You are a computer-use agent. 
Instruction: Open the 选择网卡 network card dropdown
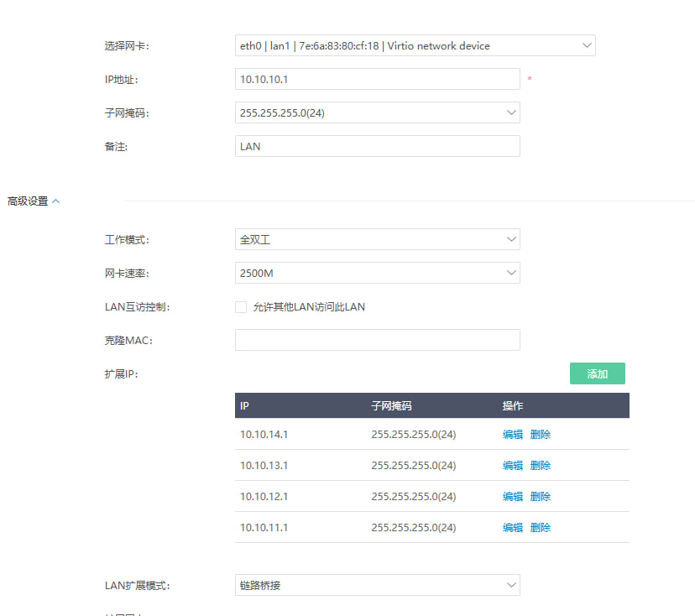415,45
